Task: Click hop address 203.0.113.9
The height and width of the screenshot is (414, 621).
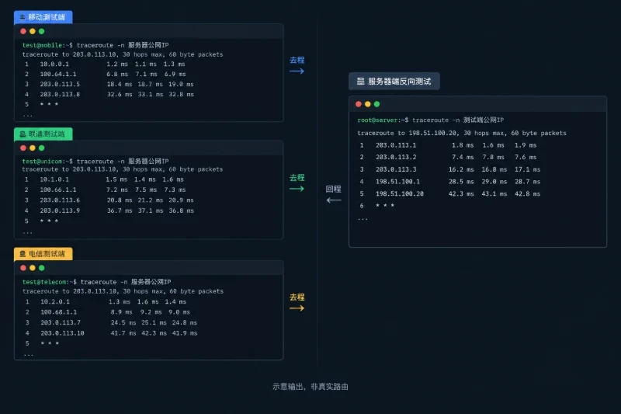Action: click(60, 210)
